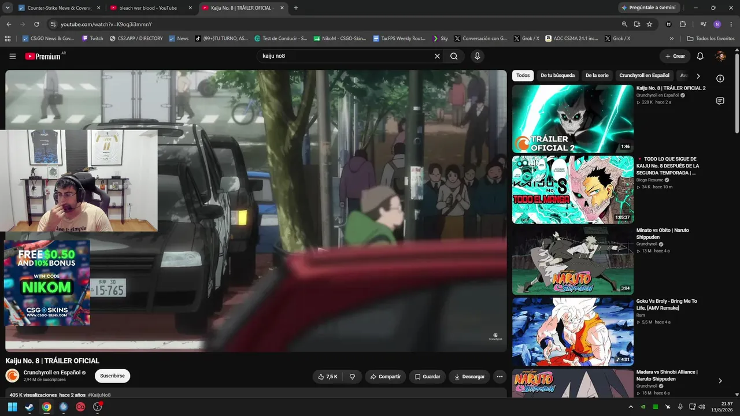Open the YouTube guide hamburger menu
The width and height of the screenshot is (740, 416).
[x=13, y=56]
